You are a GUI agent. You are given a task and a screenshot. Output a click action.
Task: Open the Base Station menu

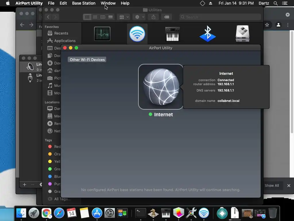[x=84, y=3]
